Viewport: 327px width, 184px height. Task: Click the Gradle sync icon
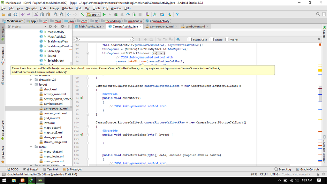pos(155,14)
